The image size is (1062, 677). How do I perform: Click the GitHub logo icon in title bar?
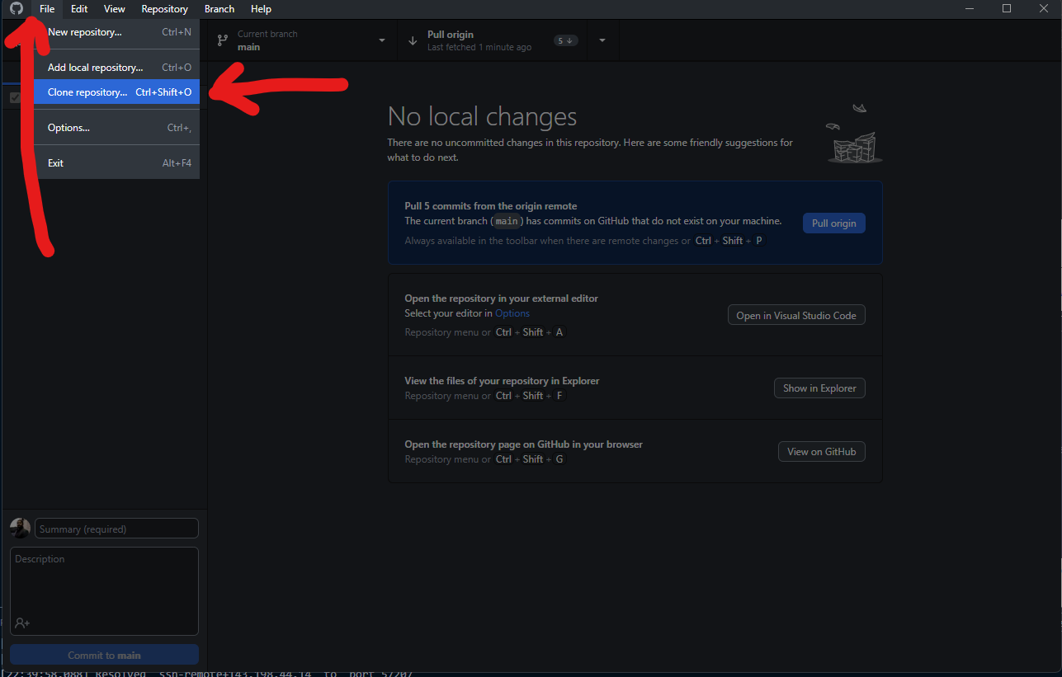[x=17, y=8]
